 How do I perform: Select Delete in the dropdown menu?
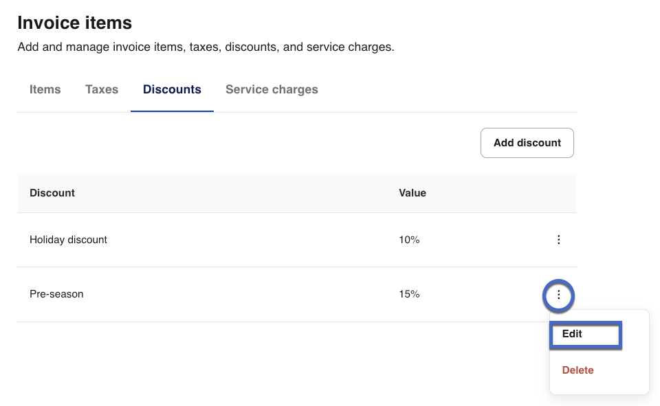577,370
